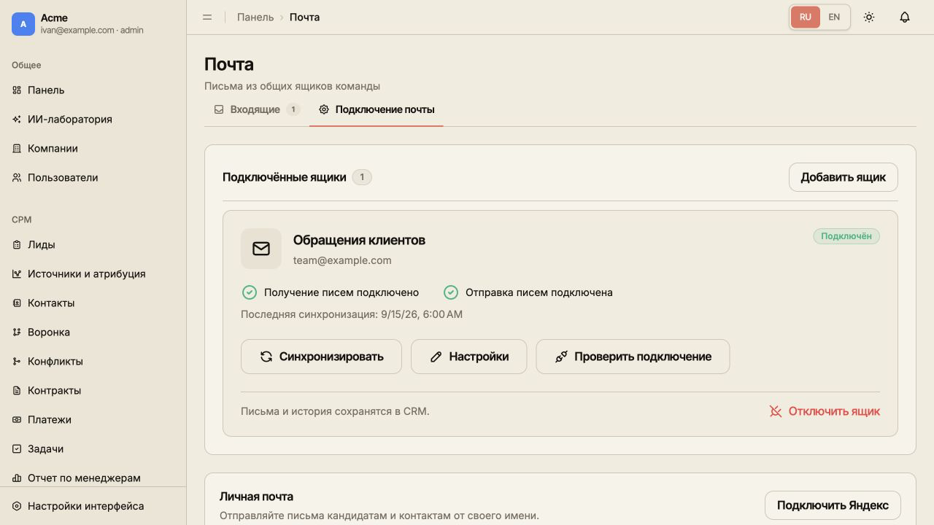Go to Панель breadcrumb link
The width and height of the screenshot is (934, 525).
[x=255, y=17]
